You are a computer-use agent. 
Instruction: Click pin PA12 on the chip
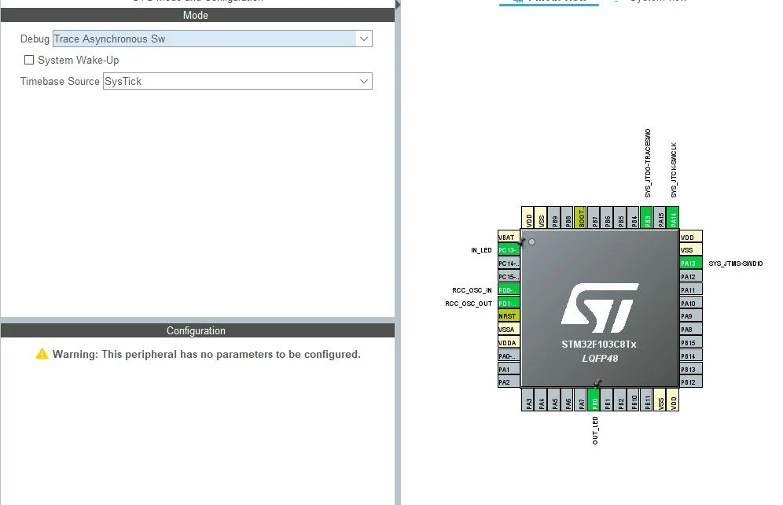691,276
